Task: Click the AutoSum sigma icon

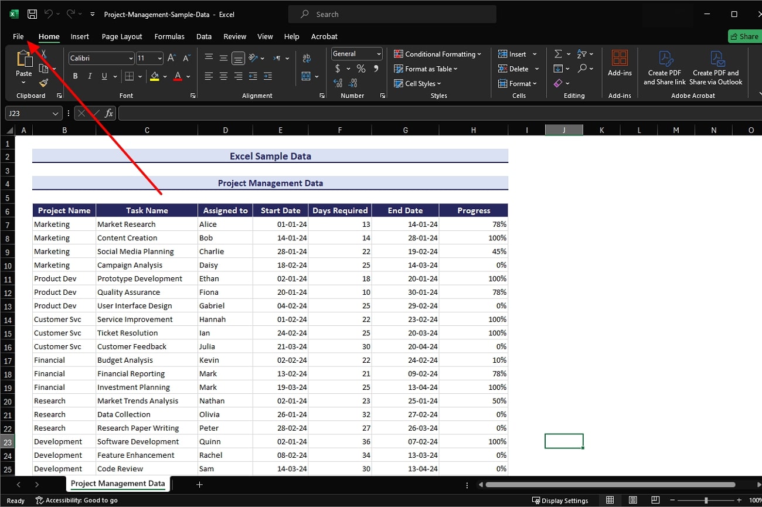Action: (558, 54)
